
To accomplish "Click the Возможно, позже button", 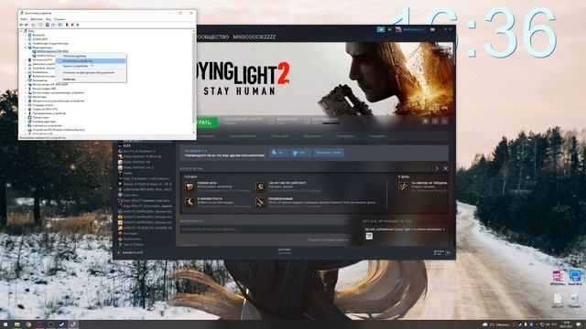I will [x=329, y=153].
